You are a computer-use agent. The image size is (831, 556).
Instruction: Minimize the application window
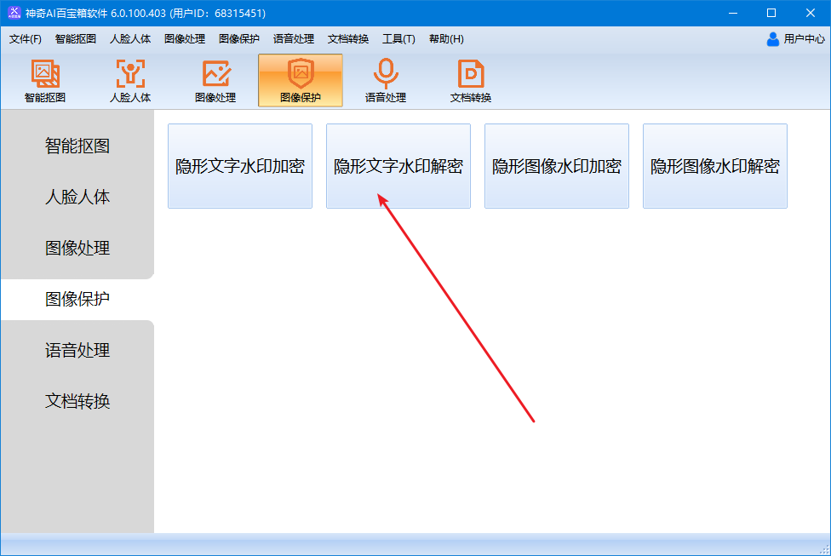[733, 13]
